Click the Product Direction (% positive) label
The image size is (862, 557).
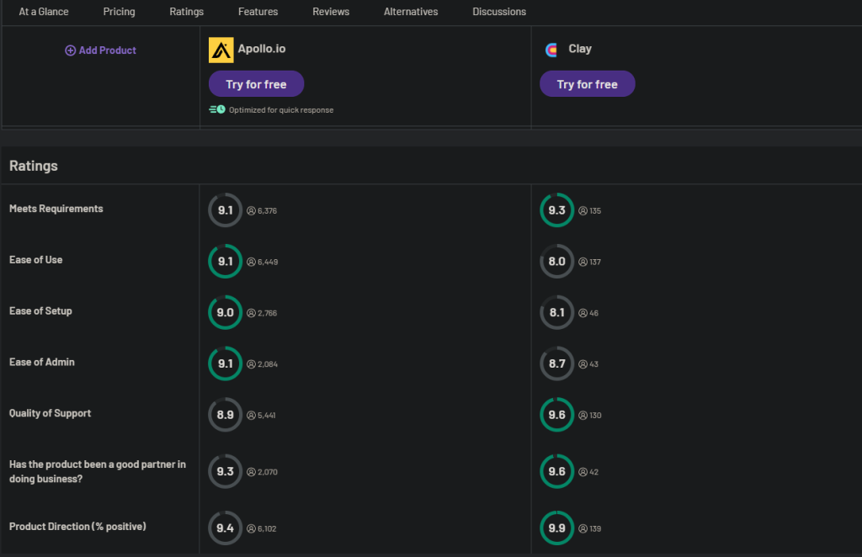[77, 526]
